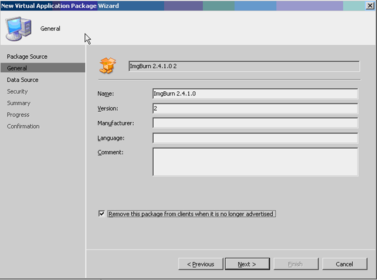This screenshot has width=377, height=280.
Task: Click the orange virtual package box icon
Action: pyautogui.click(x=107, y=65)
